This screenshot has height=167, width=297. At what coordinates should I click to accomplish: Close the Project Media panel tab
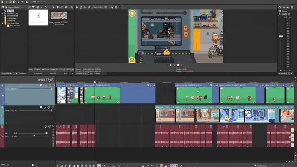coord(17,73)
